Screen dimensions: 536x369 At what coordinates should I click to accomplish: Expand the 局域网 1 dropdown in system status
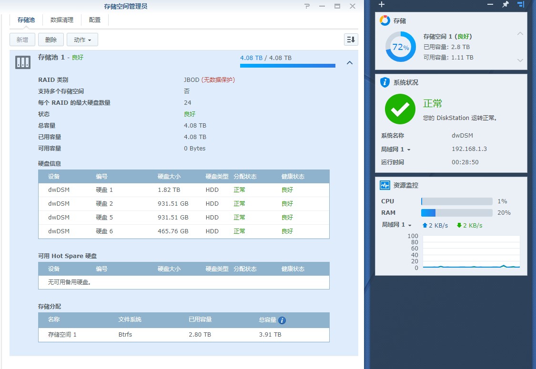pyautogui.click(x=396, y=150)
